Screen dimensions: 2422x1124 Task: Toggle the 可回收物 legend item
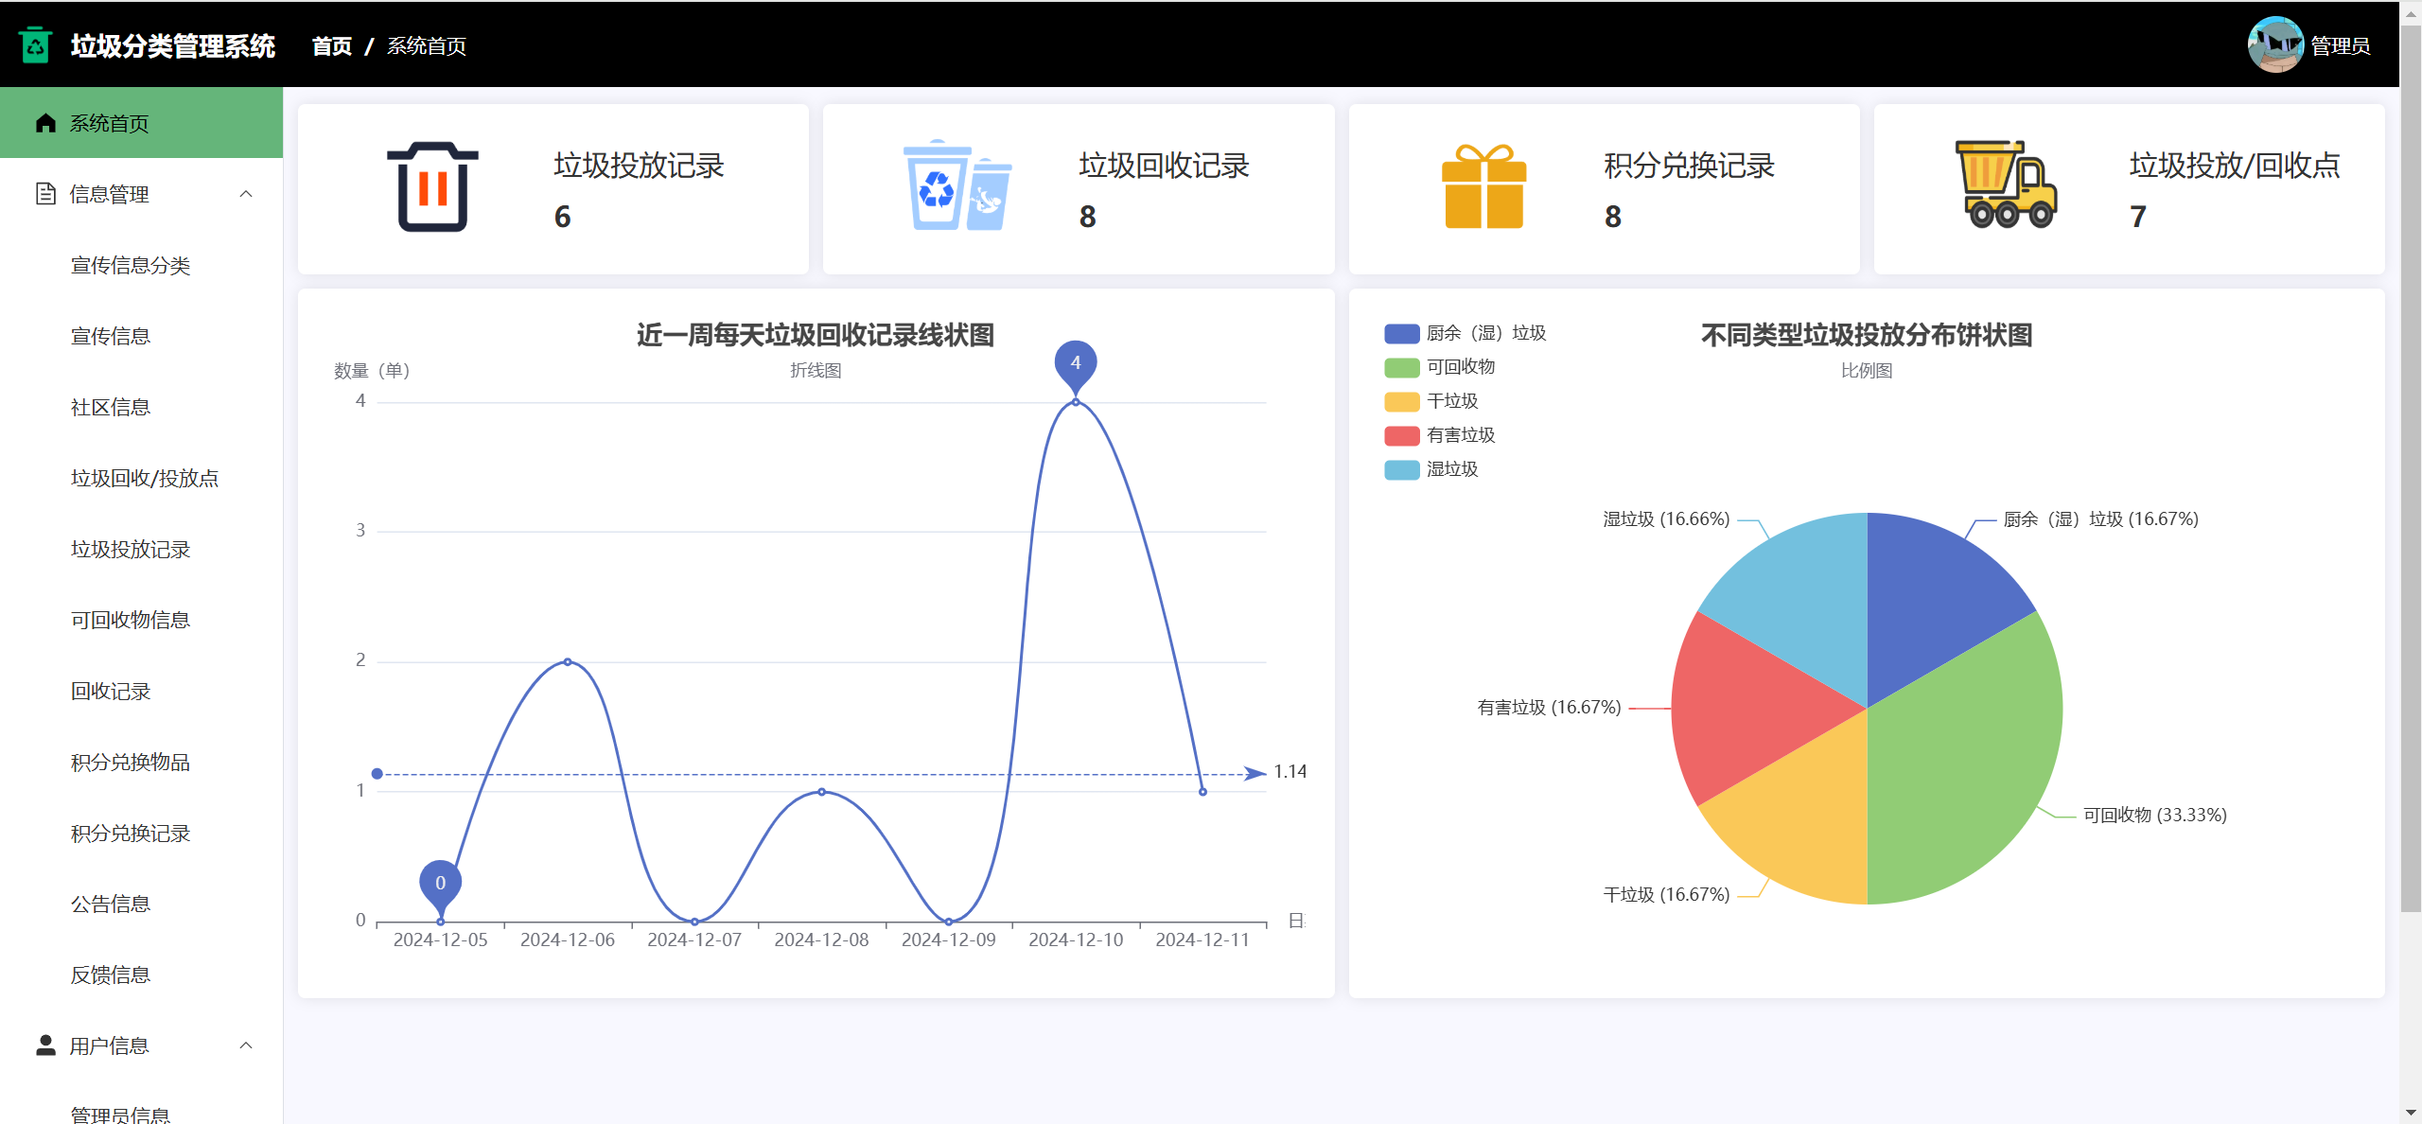(x=1460, y=367)
